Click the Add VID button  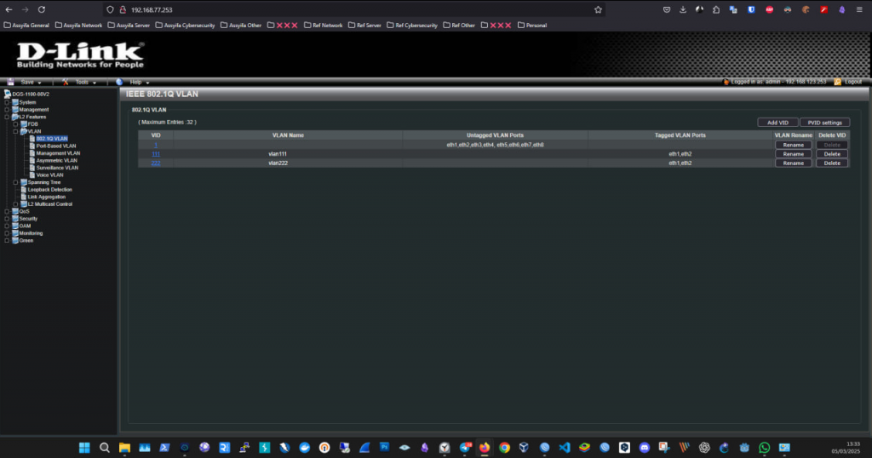(777, 123)
